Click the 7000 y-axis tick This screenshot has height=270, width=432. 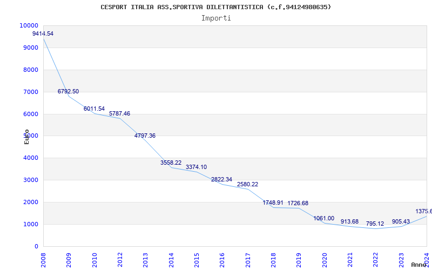pyautogui.click(x=31, y=92)
